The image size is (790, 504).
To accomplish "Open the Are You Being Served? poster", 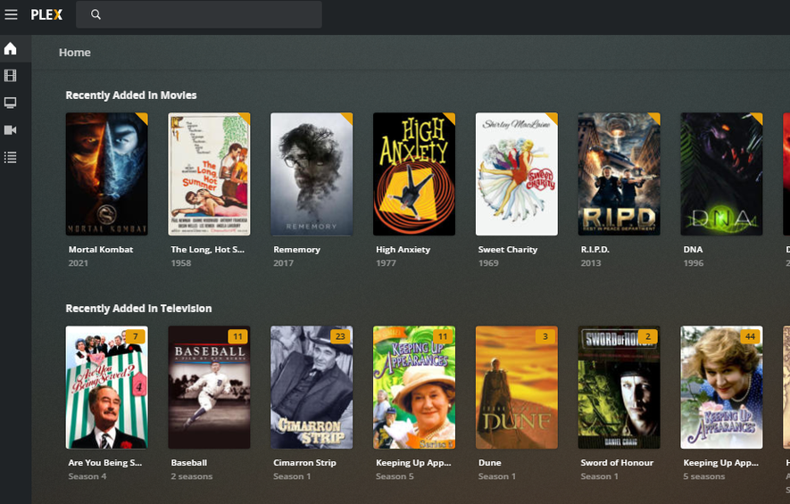I will click(x=107, y=387).
